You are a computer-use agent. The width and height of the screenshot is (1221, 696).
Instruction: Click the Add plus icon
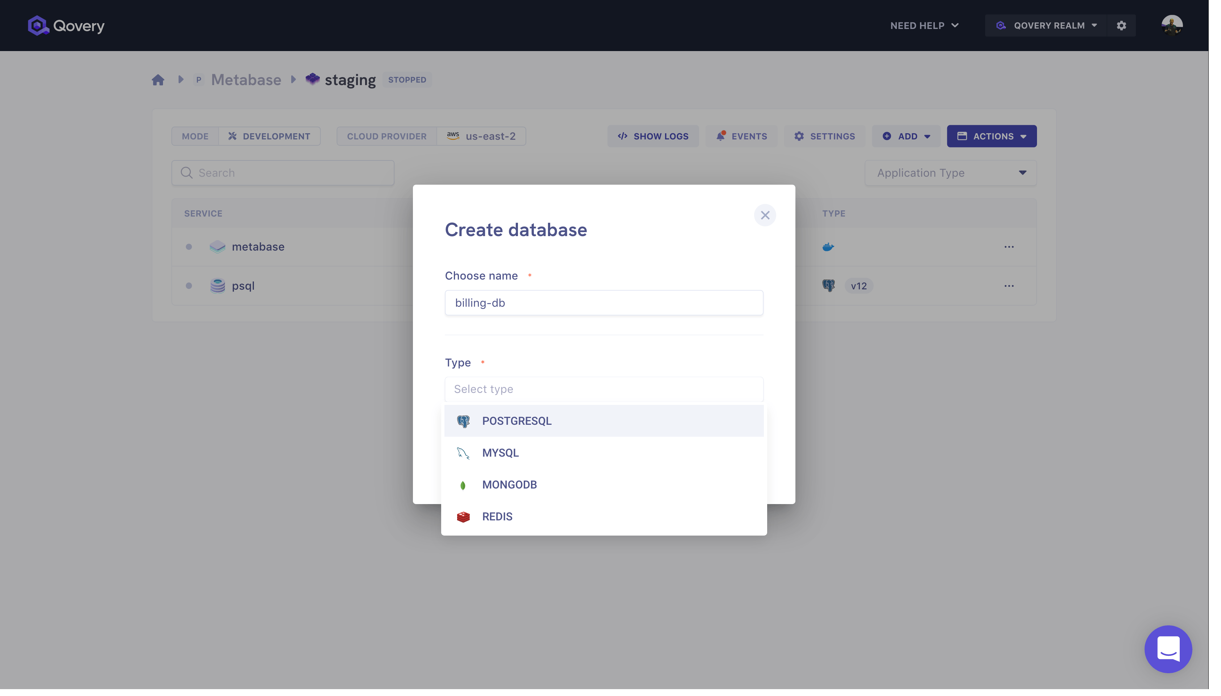pos(887,136)
